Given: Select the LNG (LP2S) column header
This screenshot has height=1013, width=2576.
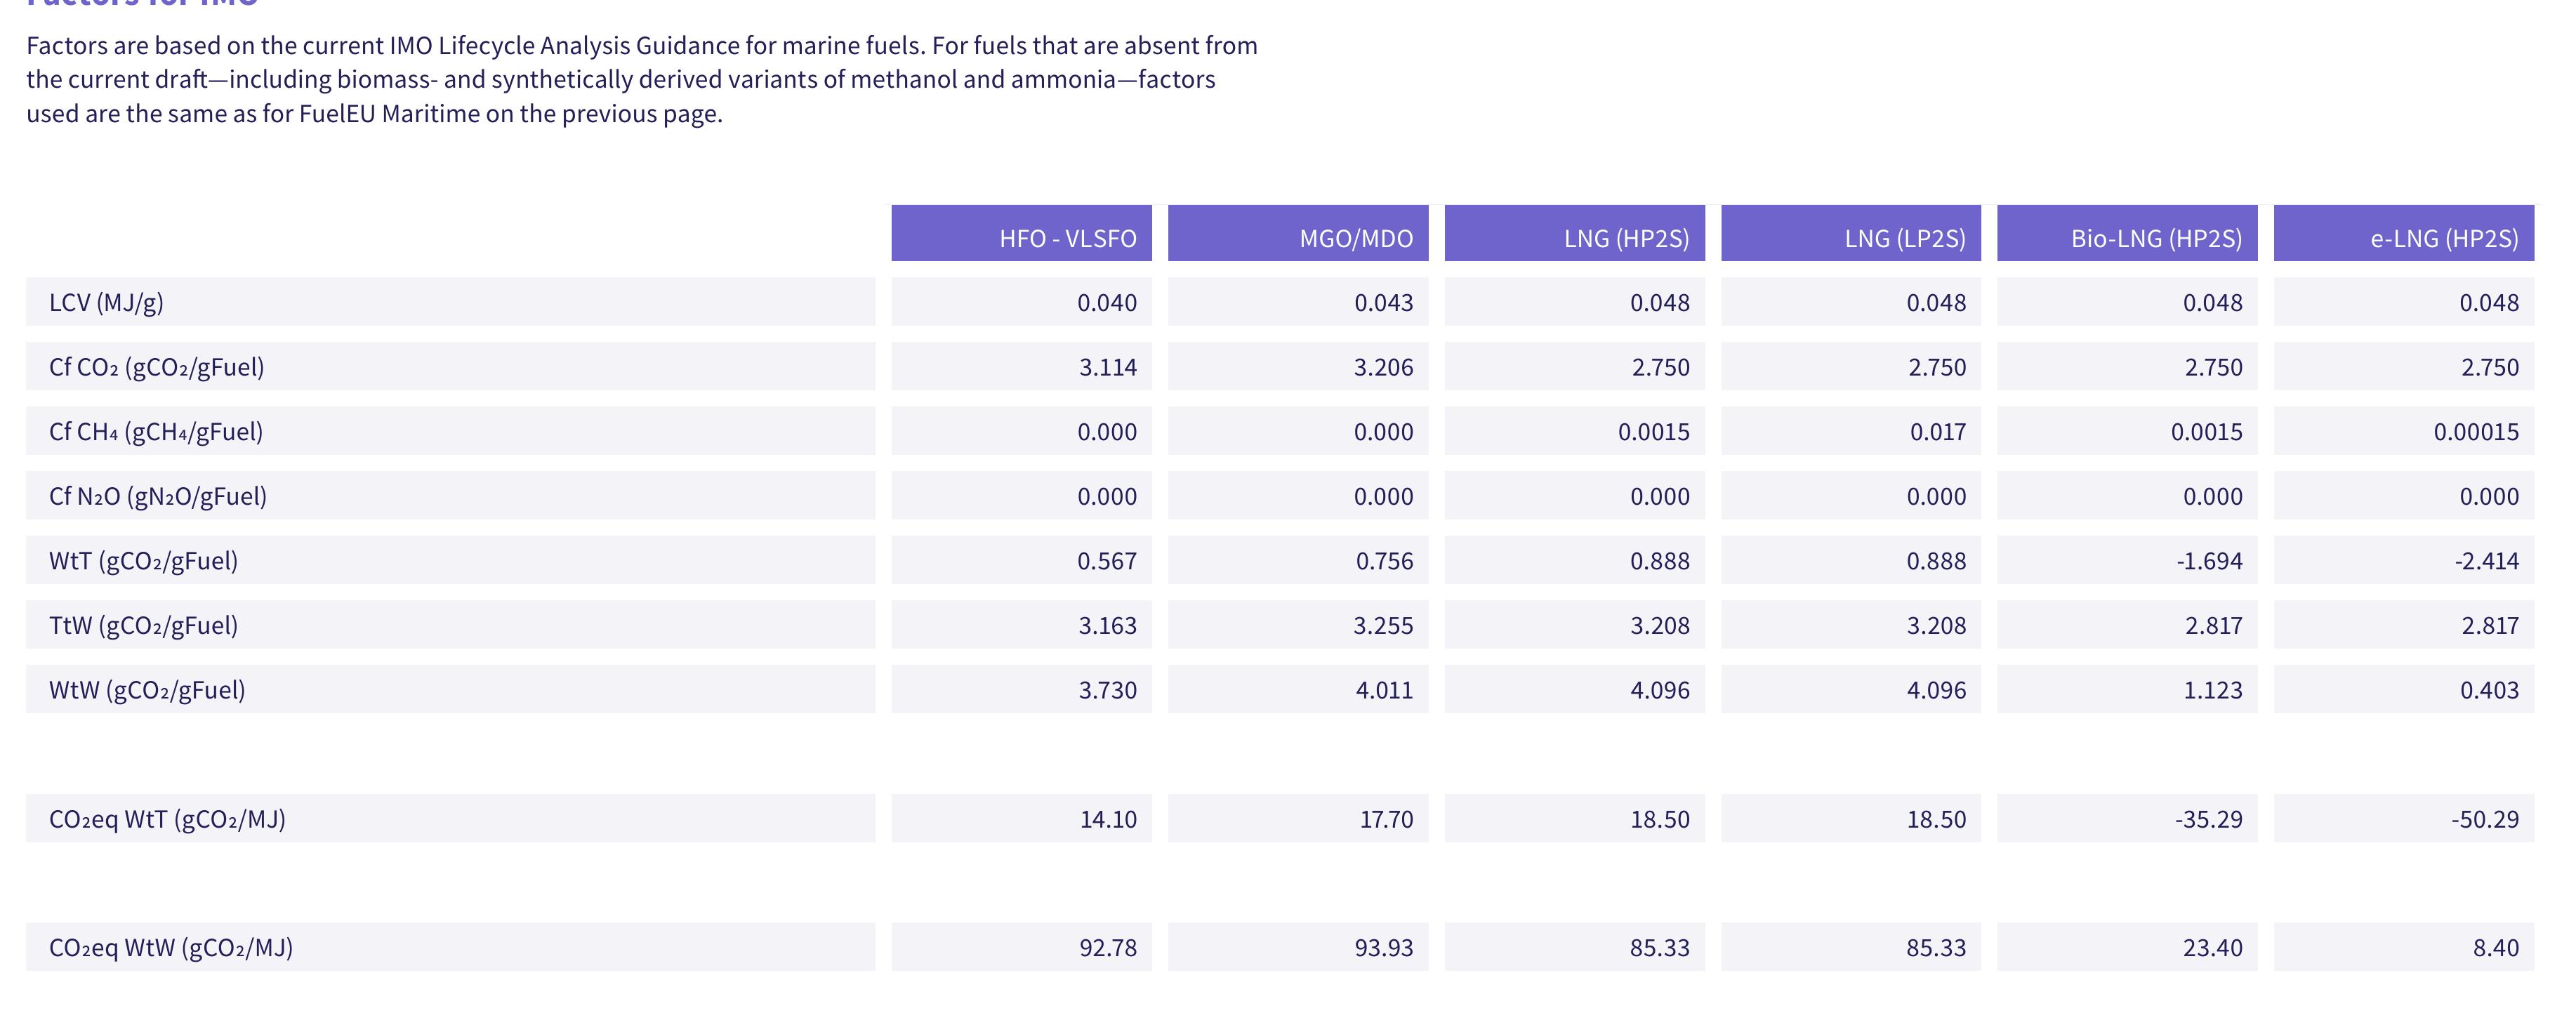Looking at the screenshot, I should point(1851,233).
